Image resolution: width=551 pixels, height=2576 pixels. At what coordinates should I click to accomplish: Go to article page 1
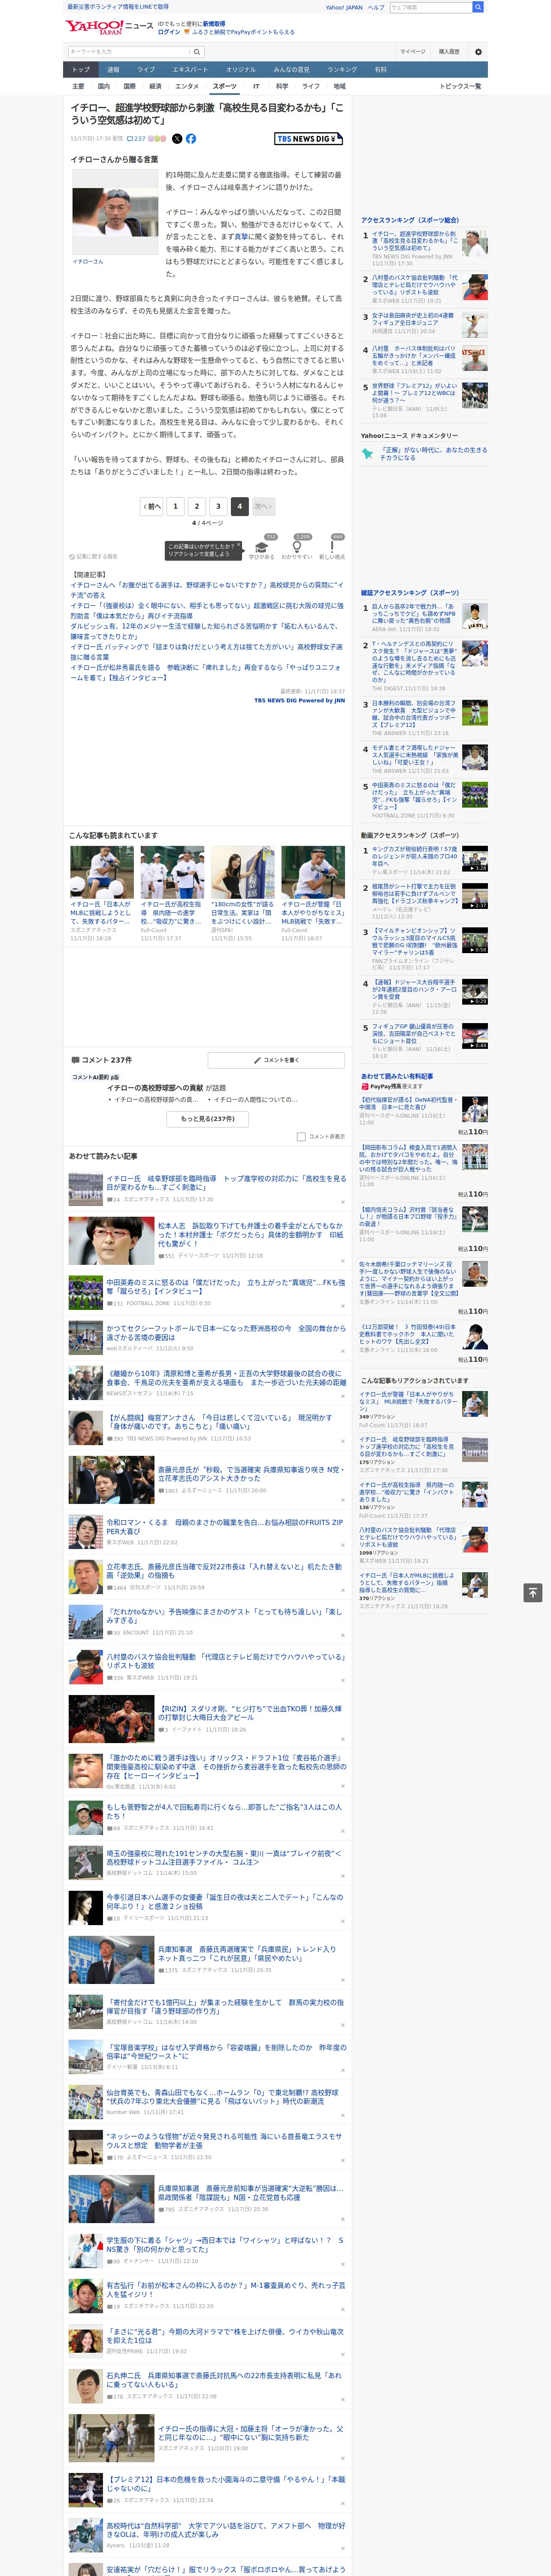click(175, 506)
